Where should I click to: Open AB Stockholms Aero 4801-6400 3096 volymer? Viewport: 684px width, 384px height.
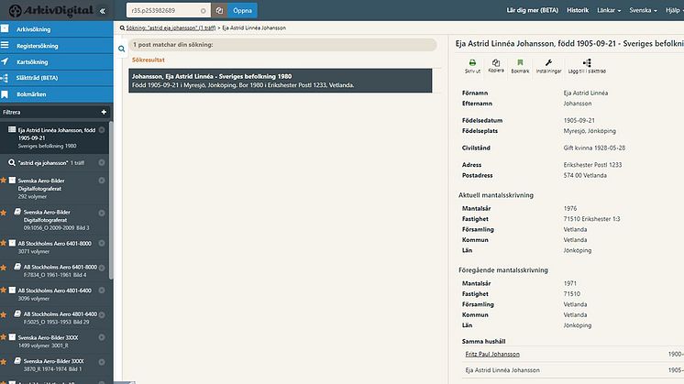tap(54, 294)
